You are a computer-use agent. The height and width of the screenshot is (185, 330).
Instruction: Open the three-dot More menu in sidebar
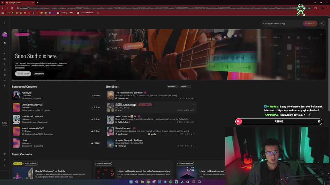click(4, 165)
